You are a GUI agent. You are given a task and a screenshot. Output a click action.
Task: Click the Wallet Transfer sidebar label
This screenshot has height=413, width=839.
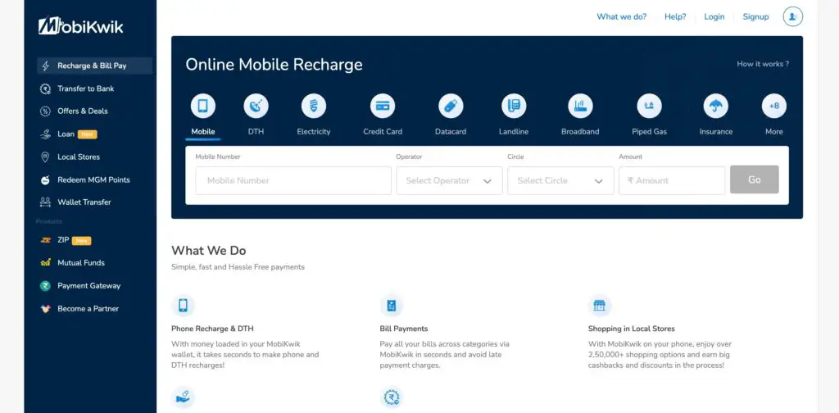pos(84,202)
